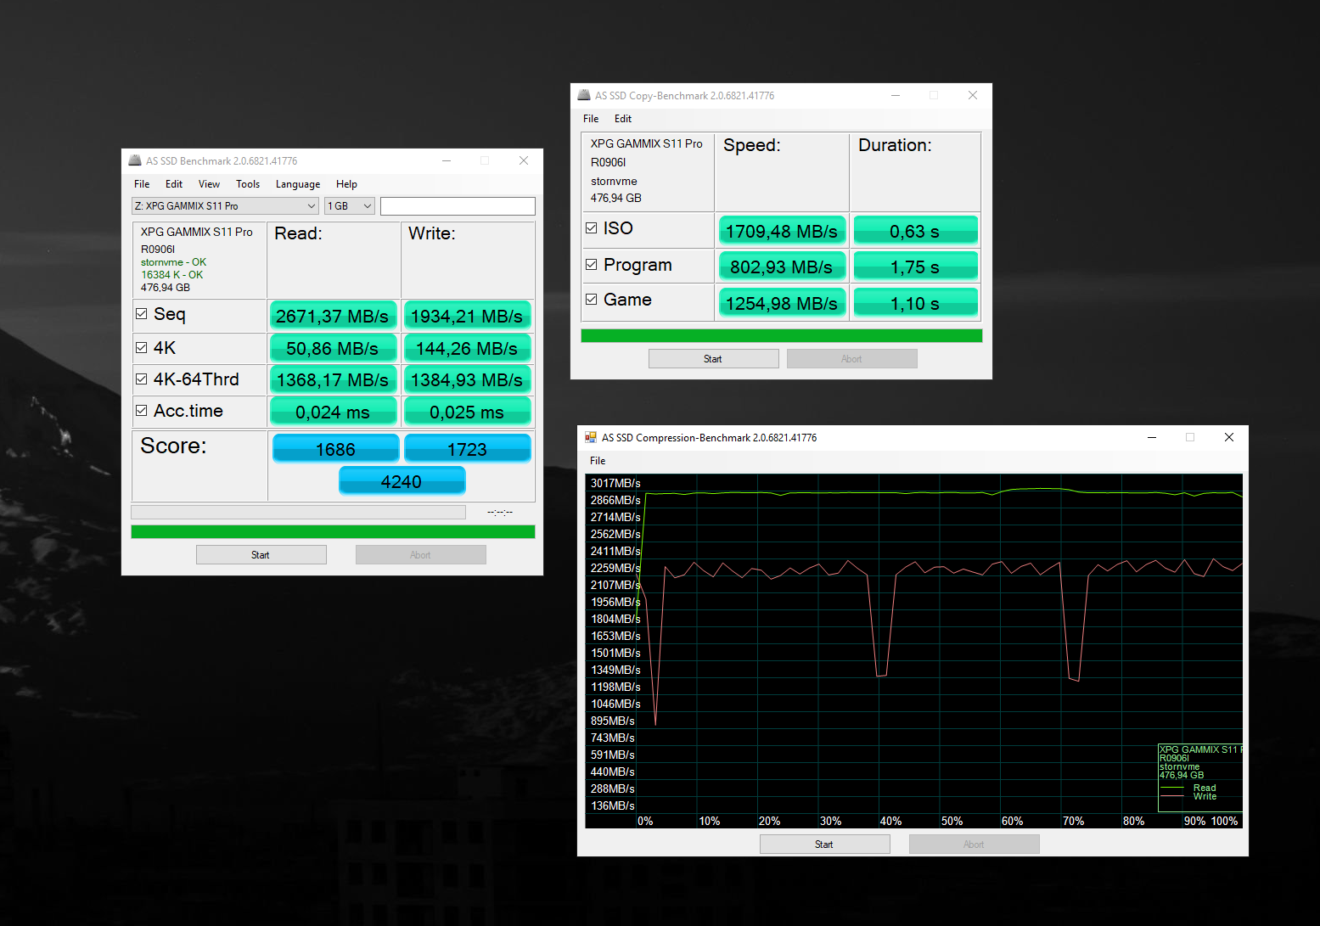Open the View menu
1320x926 pixels.
(209, 184)
